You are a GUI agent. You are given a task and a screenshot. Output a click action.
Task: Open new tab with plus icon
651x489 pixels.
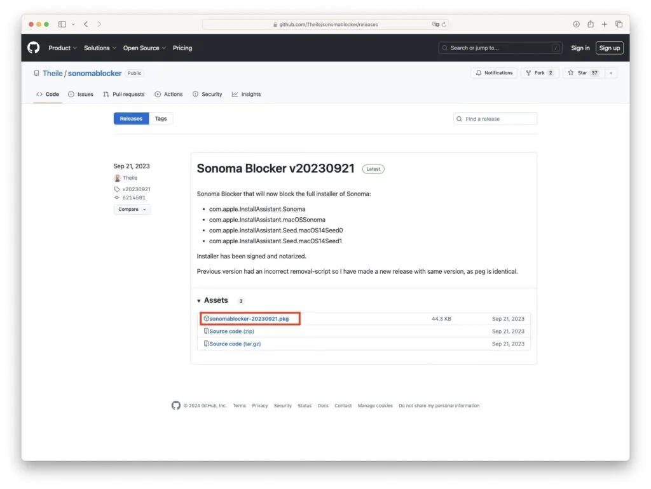pos(605,24)
